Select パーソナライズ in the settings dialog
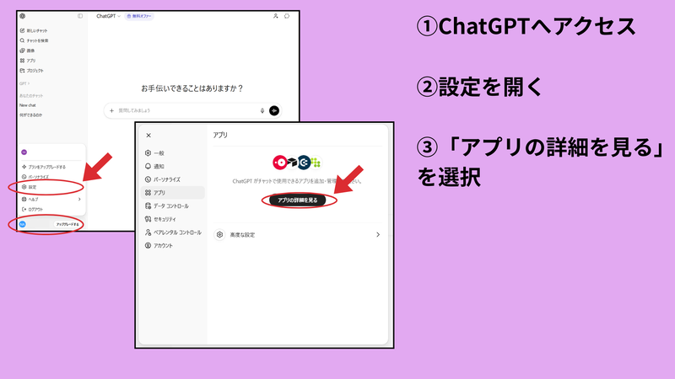Viewport: 675px width, 379px height. [x=173, y=179]
